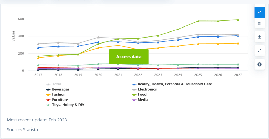Open the data table view icon
269x139 pixels.
tap(260, 23)
